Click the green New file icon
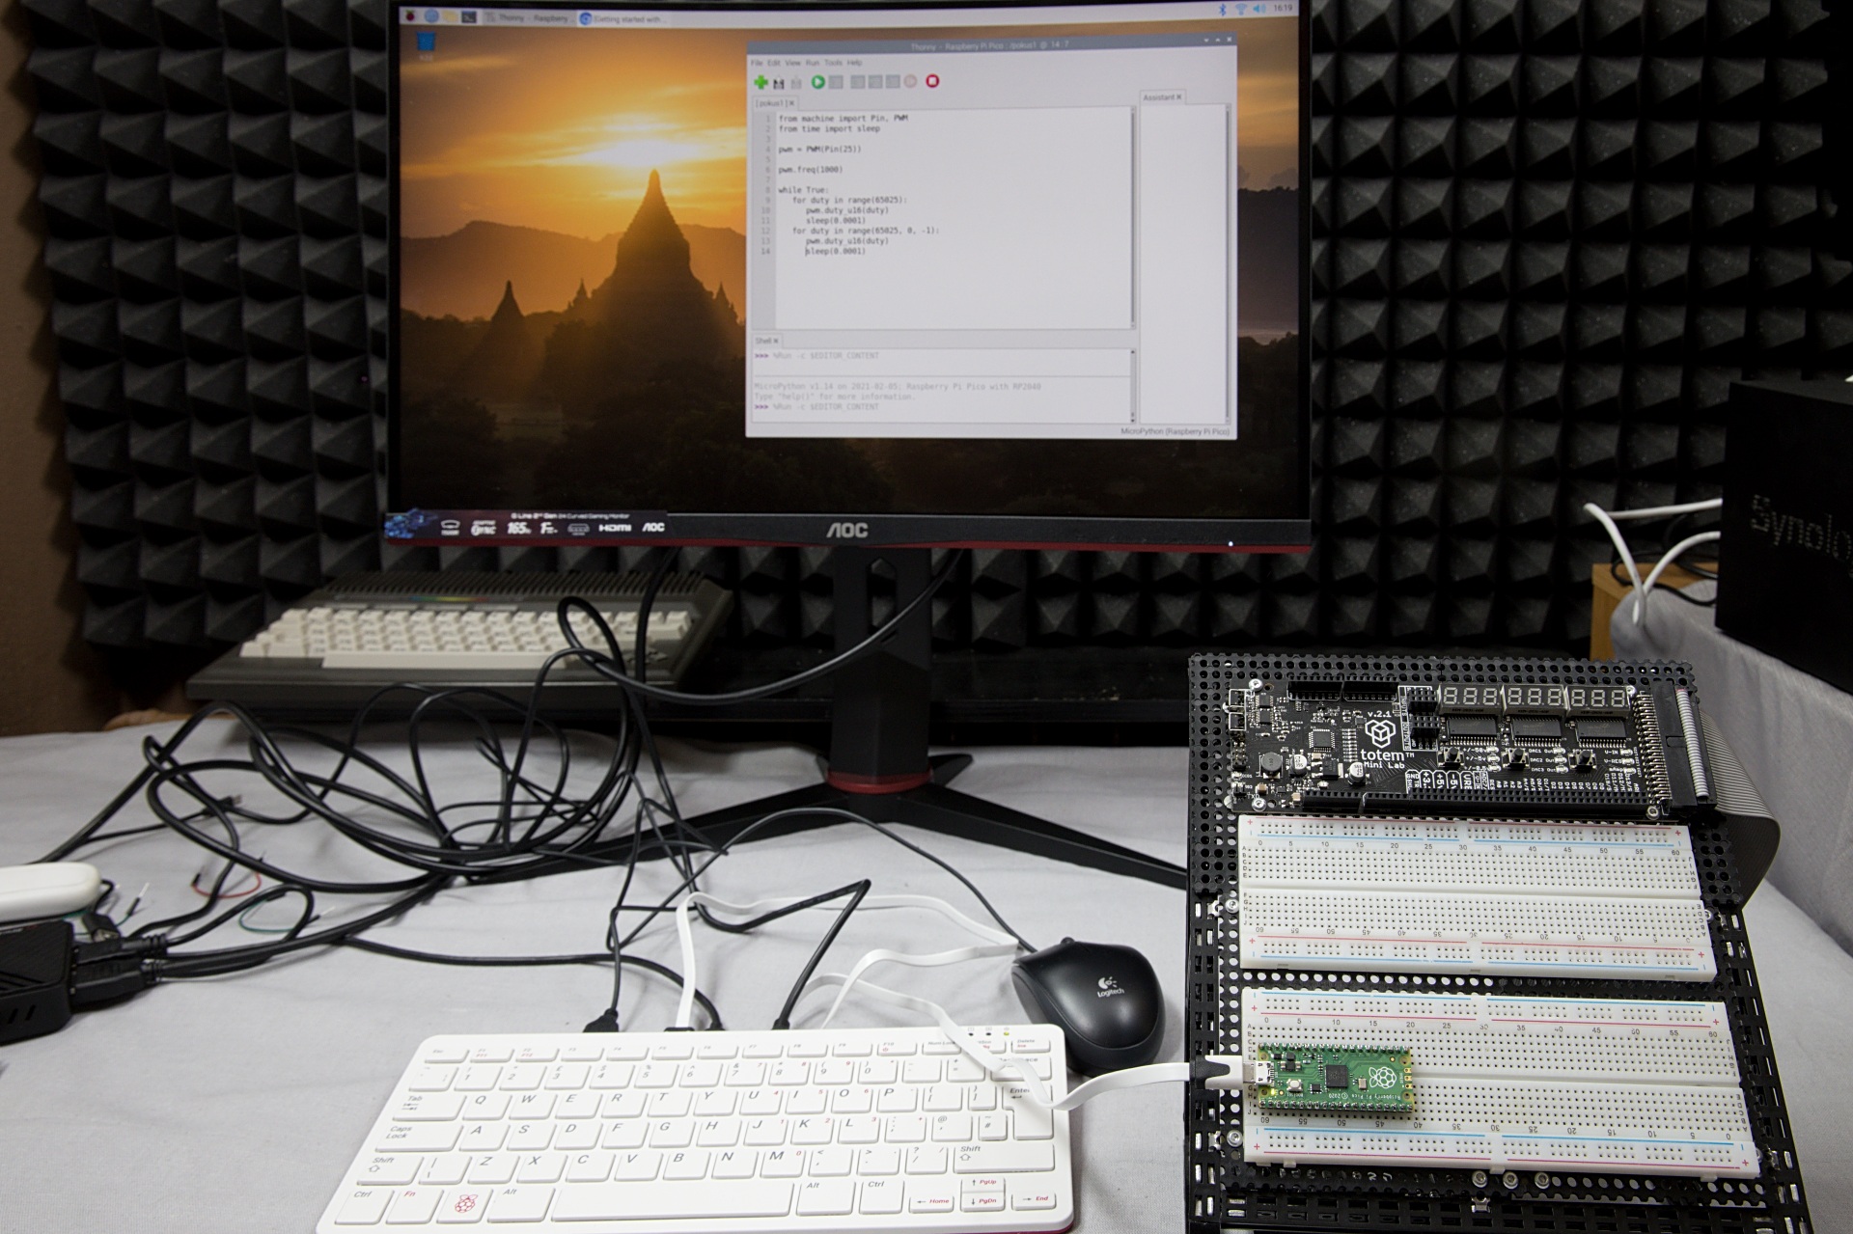Screen dimensions: 1853x1234 (761, 82)
